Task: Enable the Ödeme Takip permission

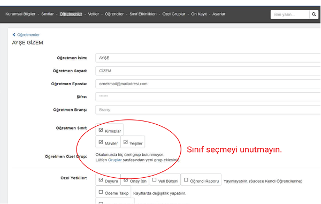Action: click(x=101, y=192)
